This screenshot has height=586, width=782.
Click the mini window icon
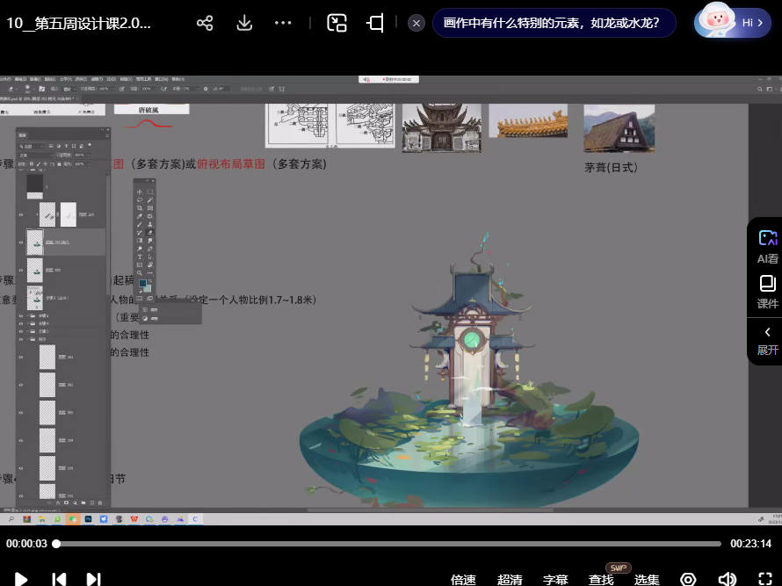[x=375, y=23]
